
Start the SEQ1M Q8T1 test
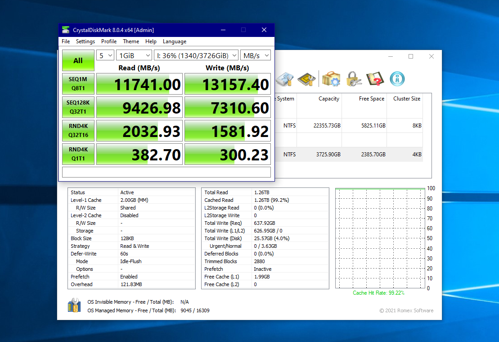tap(78, 84)
